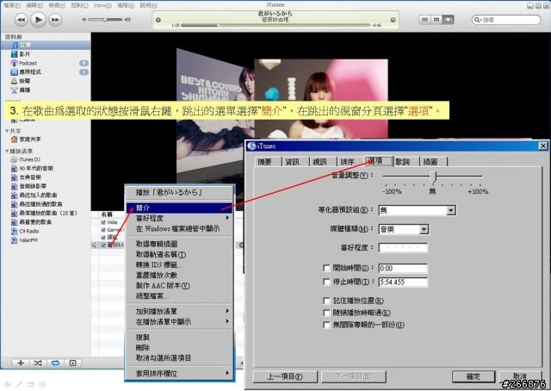The width and height of the screenshot is (551, 391).
Task: Click the iTunes search field
Action: point(506,20)
